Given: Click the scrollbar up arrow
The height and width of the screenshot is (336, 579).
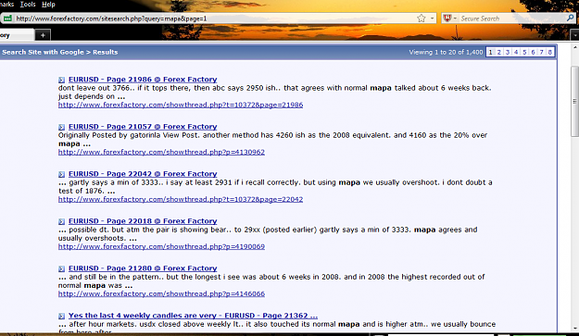Looking at the screenshot, I should click(x=574, y=47).
